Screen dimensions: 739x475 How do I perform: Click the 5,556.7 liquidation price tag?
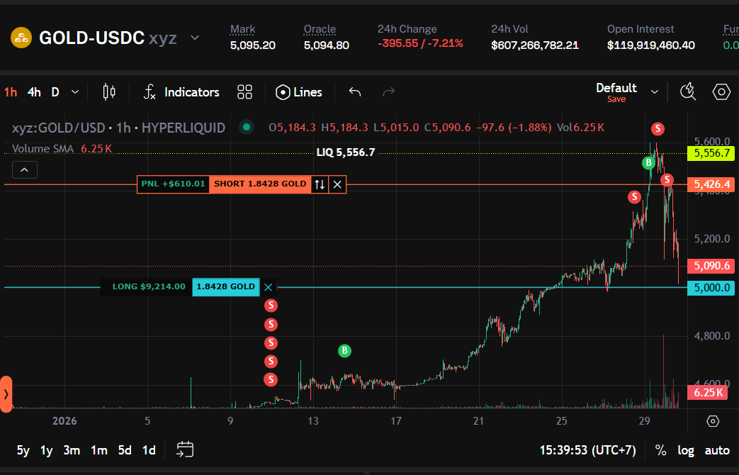pyautogui.click(x=711, y=153)
